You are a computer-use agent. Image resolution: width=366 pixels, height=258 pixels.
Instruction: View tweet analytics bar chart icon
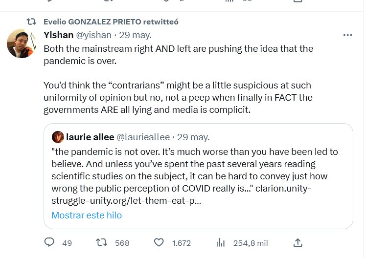(221, 242)
